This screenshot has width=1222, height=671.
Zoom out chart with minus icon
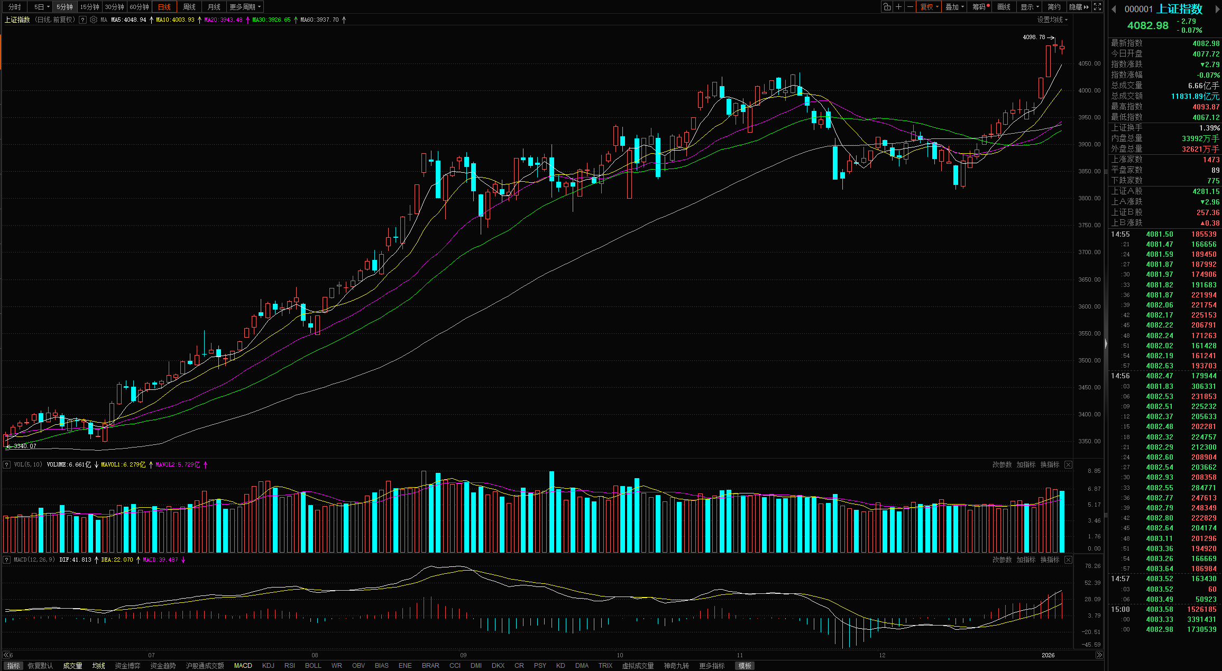(910, 7)
